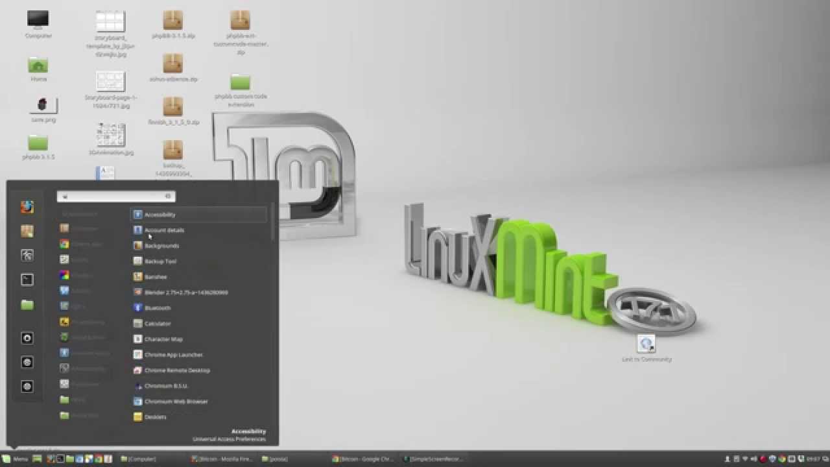Click the Logout icon in menu sidebar
The height and width of the screenshot is (467, 830).
[27, 362]
